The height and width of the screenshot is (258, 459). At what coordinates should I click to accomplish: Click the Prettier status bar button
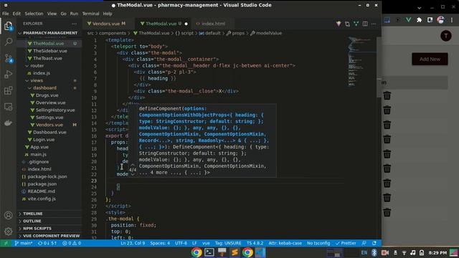(x=346, y=243)
